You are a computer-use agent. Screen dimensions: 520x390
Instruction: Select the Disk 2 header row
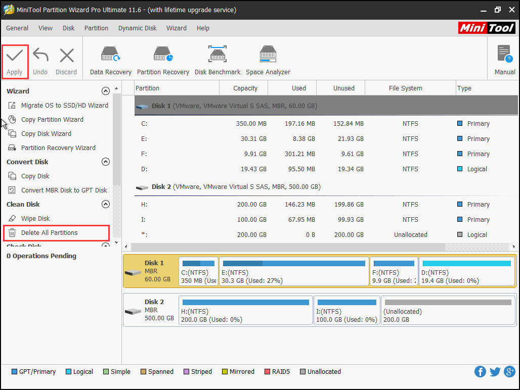[x=326, y=187]
